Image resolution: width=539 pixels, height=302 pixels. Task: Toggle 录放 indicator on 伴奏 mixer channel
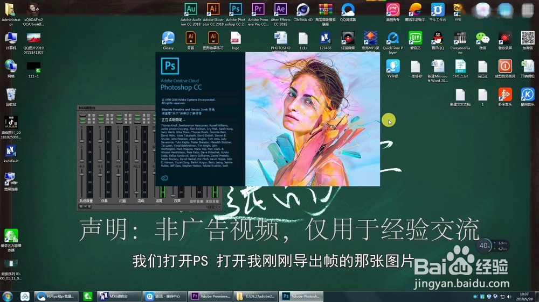tap(101, 116)
